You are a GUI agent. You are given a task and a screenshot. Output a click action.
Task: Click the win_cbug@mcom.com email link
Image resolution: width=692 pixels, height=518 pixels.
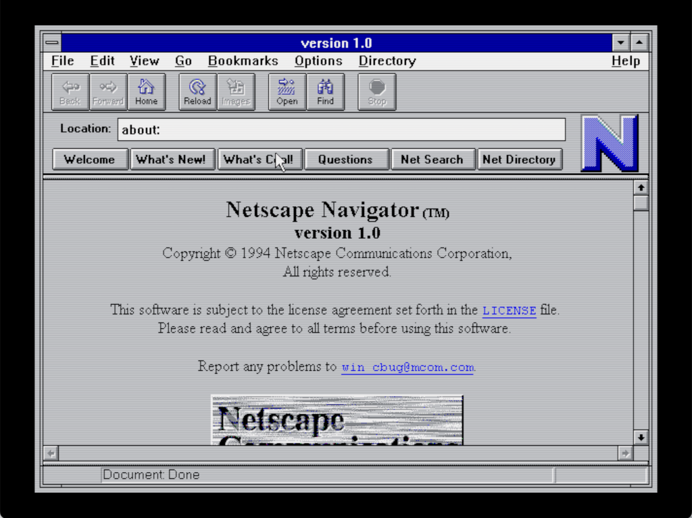click(x=407, y=367)
